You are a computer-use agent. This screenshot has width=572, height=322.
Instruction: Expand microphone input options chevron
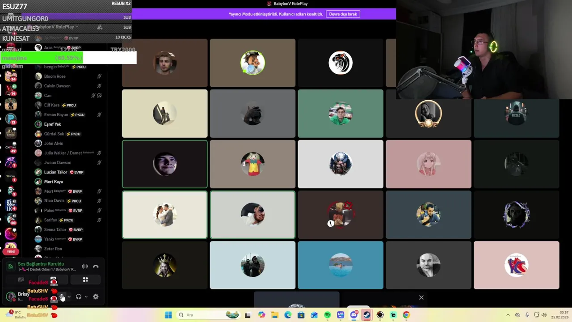pyautogui.click(x=69, y=297)
